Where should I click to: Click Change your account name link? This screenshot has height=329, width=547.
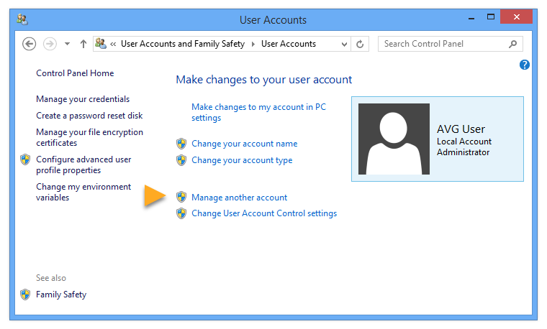coord(244,144)
